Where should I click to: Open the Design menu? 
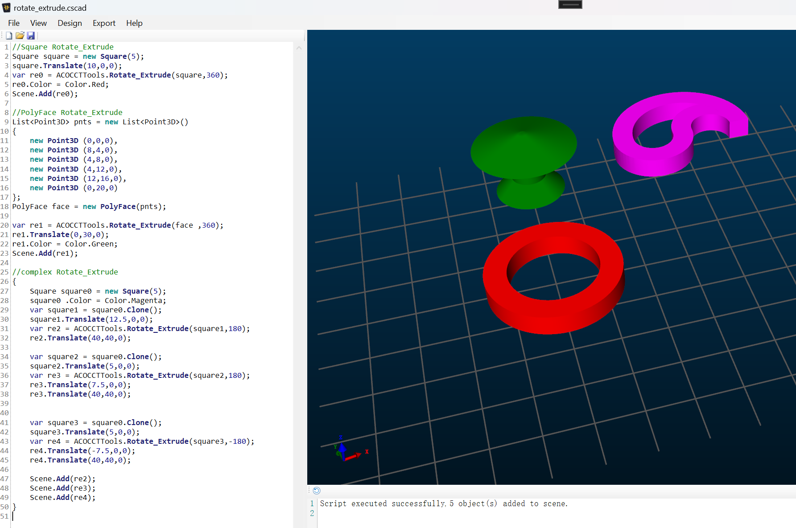click(x=70, y=23)
